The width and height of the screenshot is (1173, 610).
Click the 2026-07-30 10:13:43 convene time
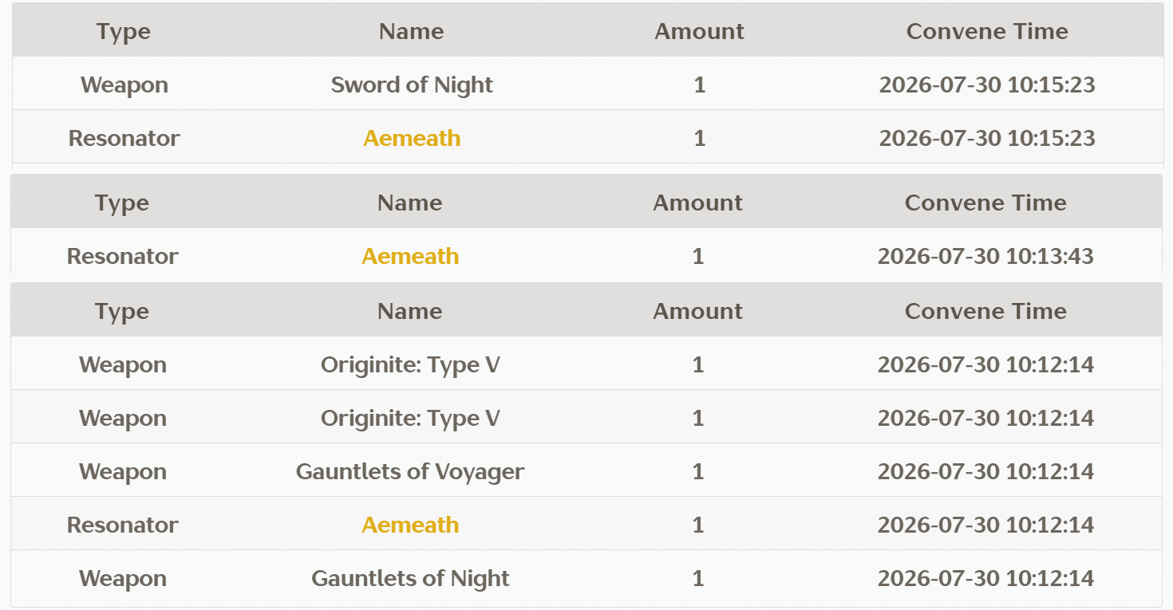[985, 256]
